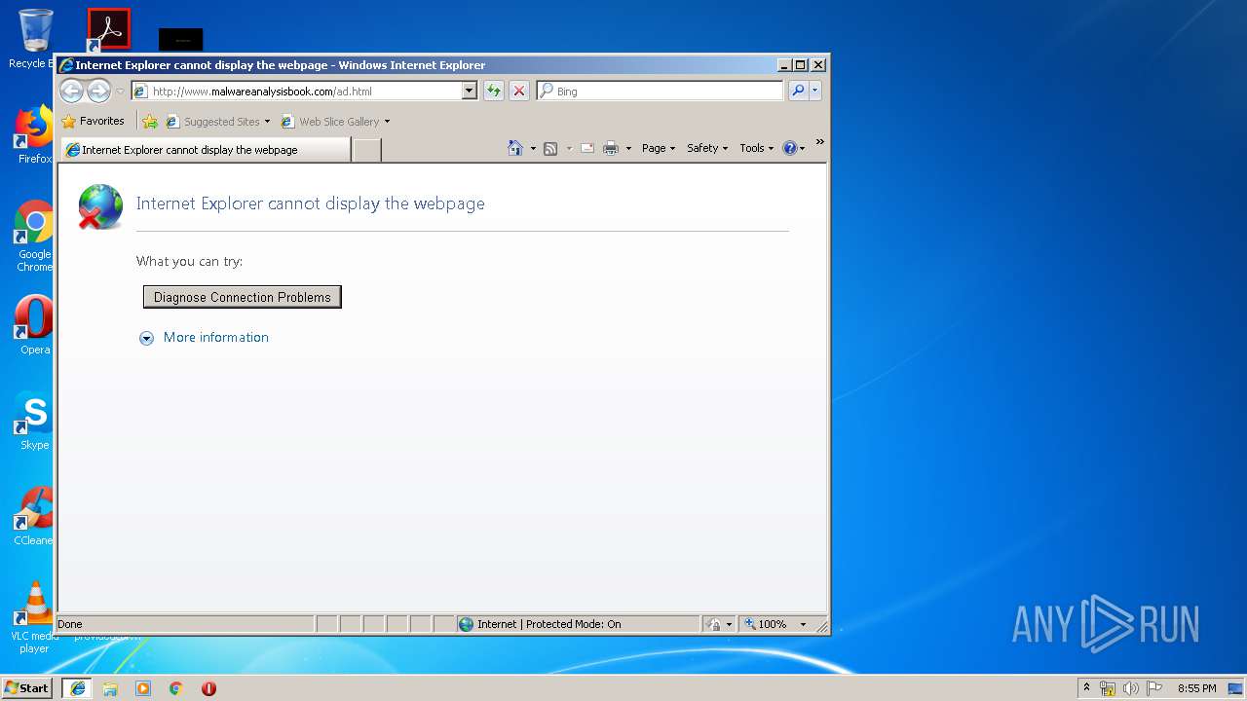This screenshot has height=701, width=1247.
Task: Select the Firefox desktop shortcut
Action: (x=34, y=134)
